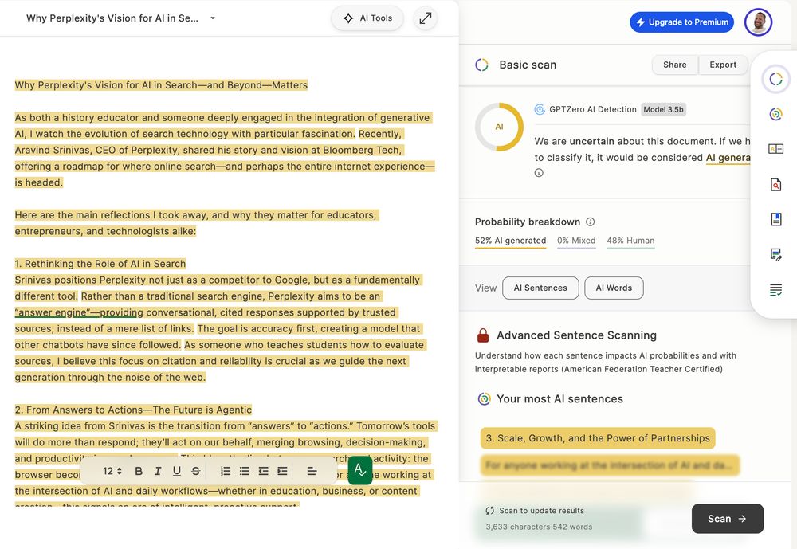Open the bookmarked document sidebar icon
797x549 pixels.
[x=775, y=219]
